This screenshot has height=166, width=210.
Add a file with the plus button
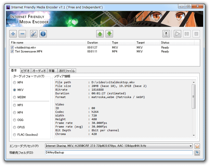pyautogui.click(x=13, y=34)
